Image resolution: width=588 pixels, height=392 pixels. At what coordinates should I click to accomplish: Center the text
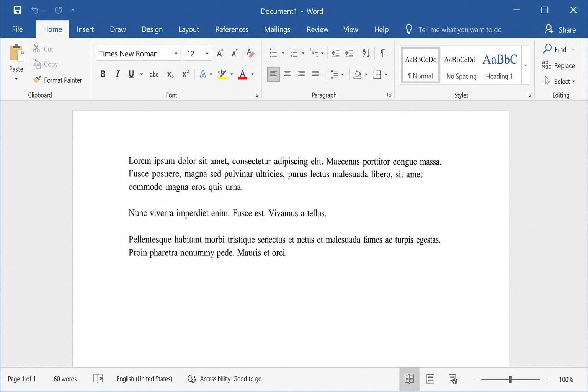[287, 74]
